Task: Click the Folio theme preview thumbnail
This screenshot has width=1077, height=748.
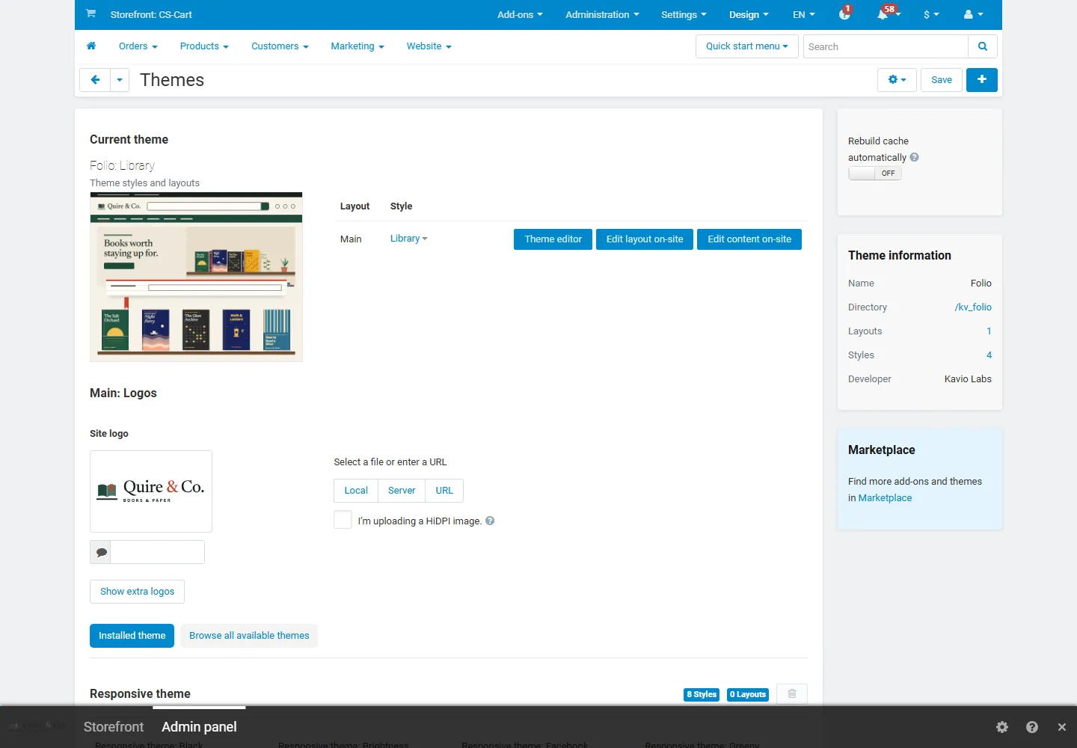Action: pyautogui.click(x=196, y=277)
